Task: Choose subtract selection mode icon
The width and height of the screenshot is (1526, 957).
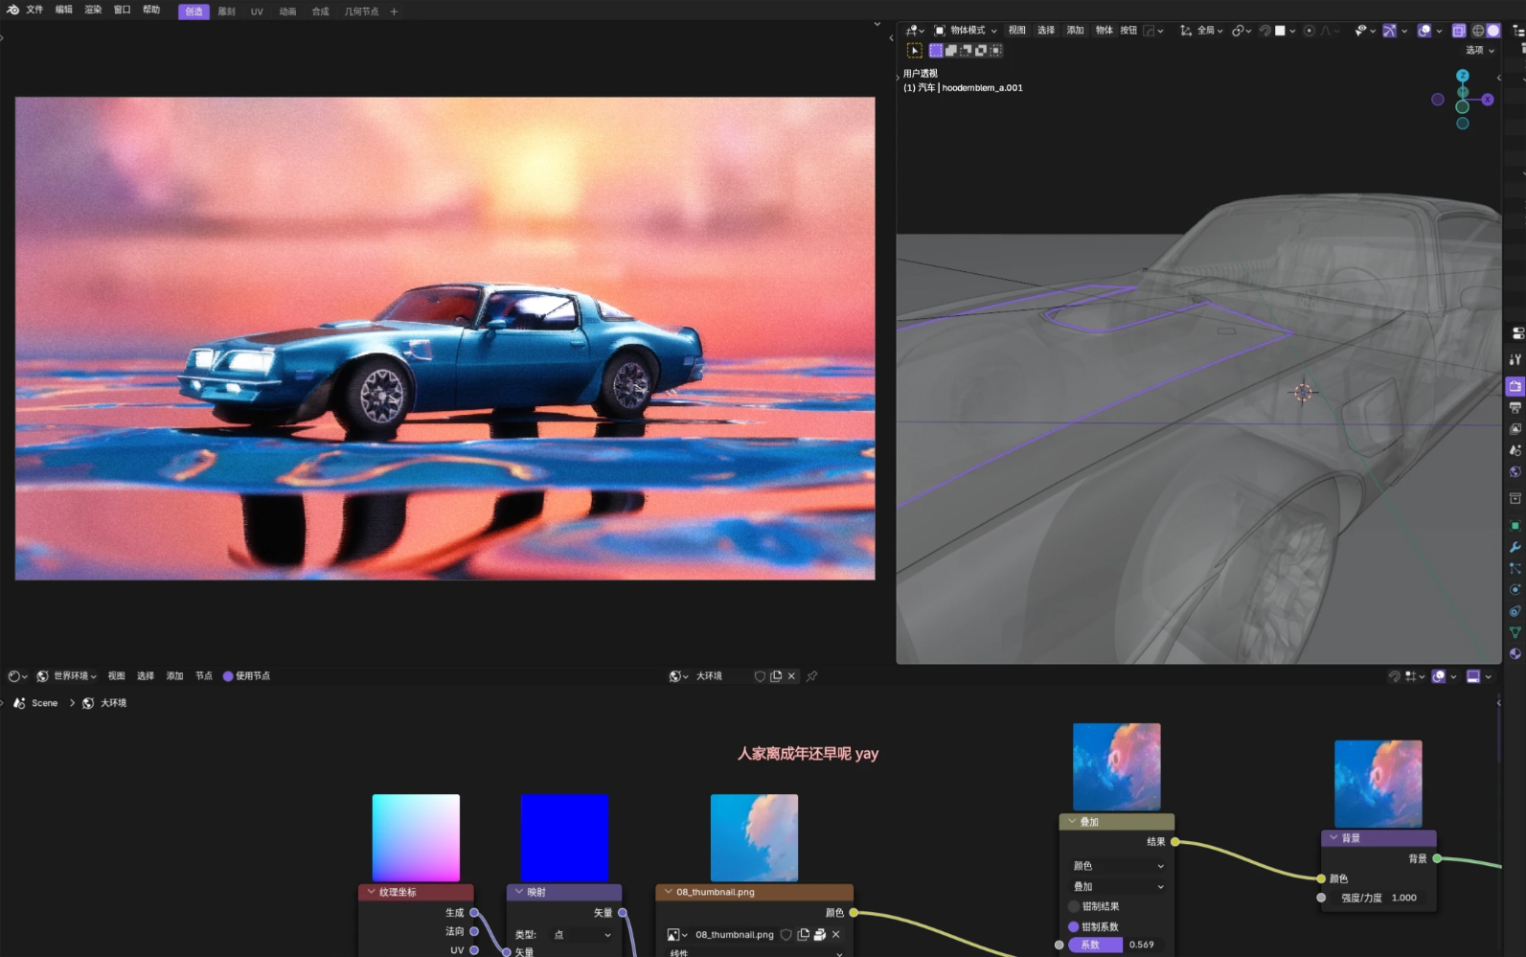Action: pos(966,51)
